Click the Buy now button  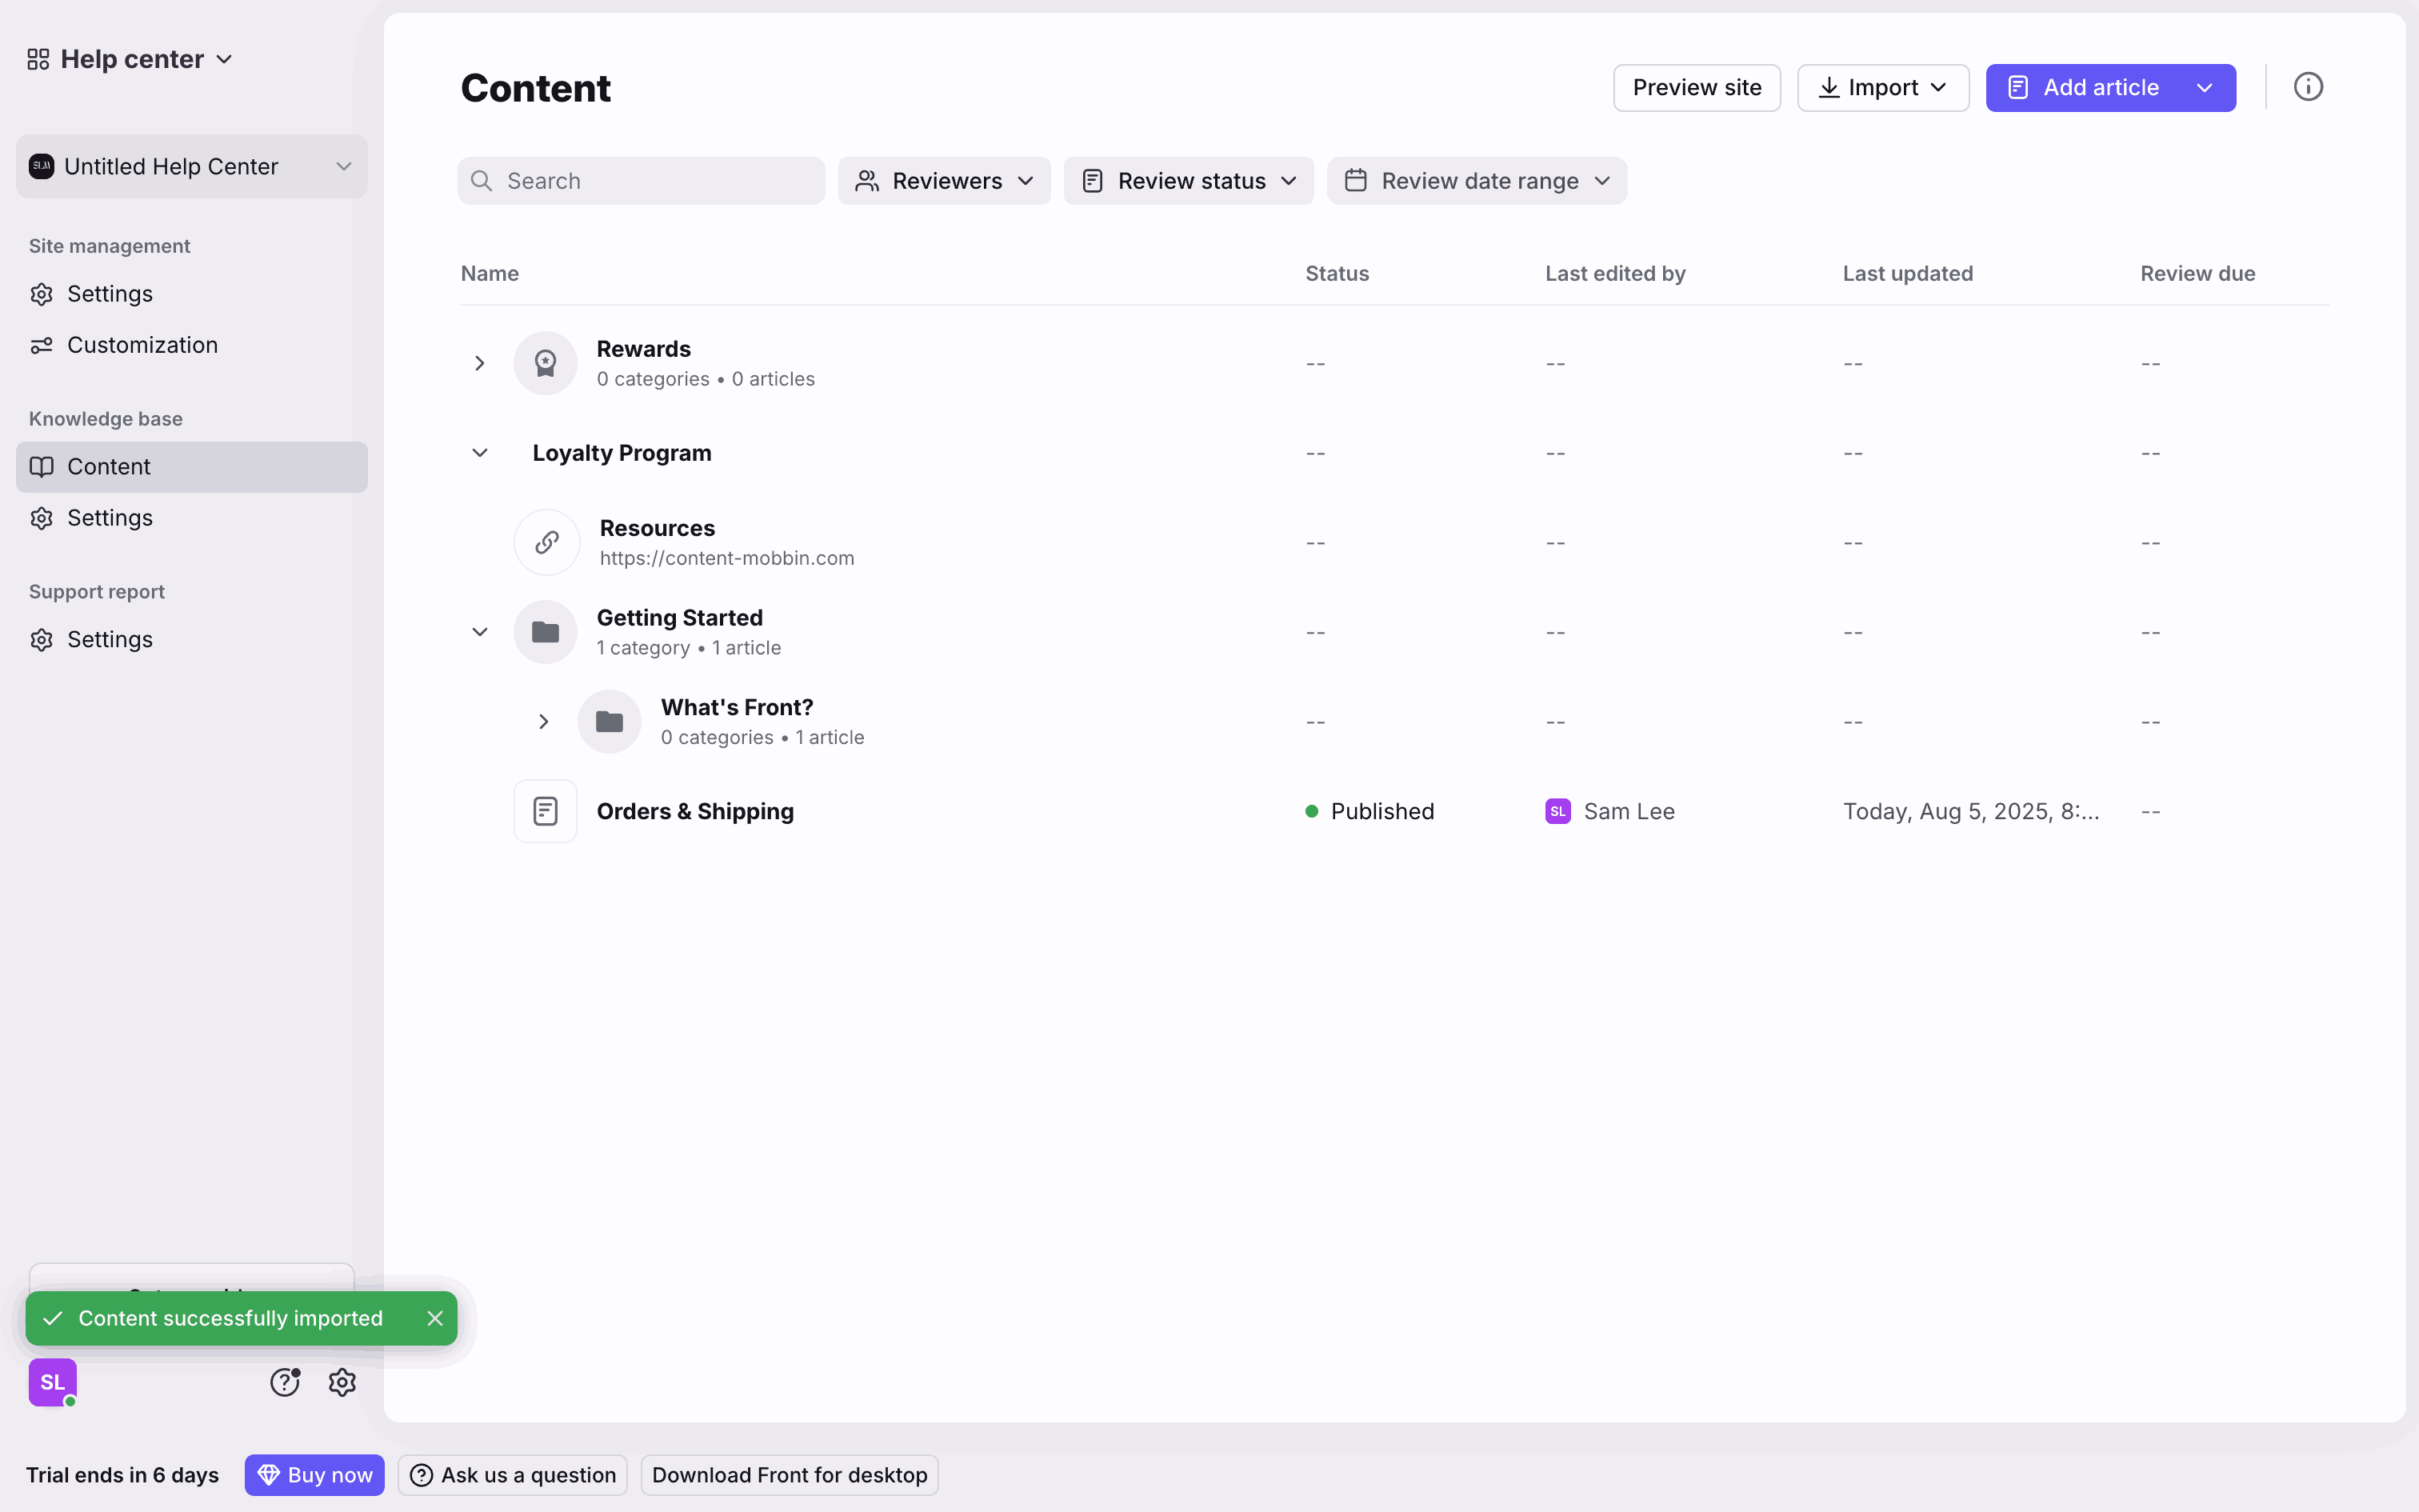(314, 1475)
